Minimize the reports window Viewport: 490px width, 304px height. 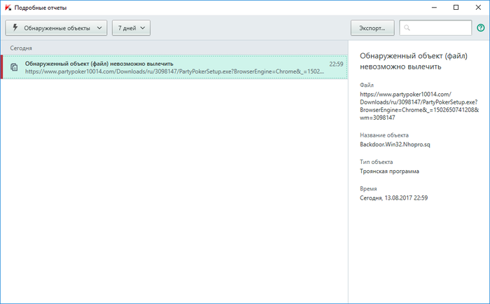pos(434,8)
